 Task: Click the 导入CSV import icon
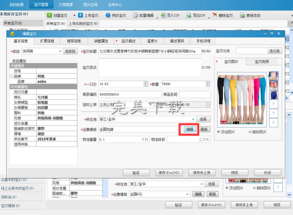tap(163, 15)
